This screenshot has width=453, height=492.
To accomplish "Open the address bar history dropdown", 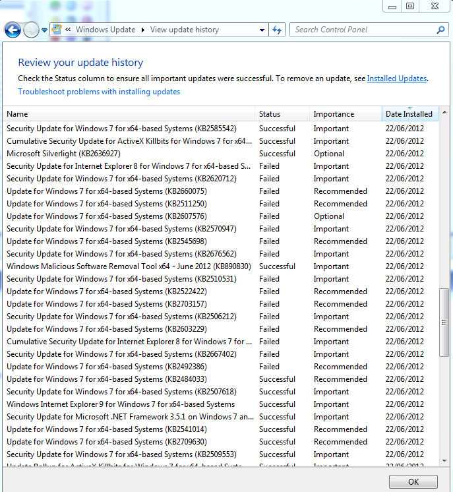I will pyautogui.click(x=262, y=30).
